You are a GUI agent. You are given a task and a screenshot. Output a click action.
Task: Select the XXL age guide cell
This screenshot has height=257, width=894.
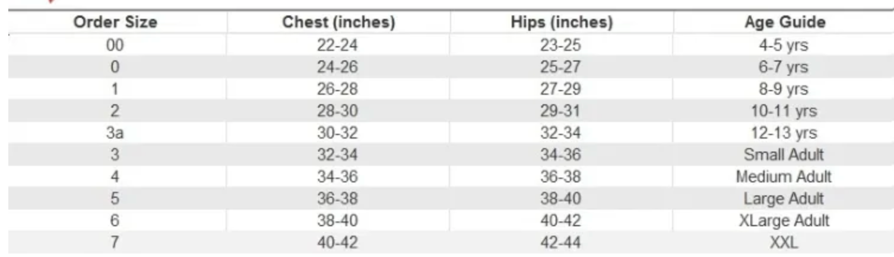(x=784, y=242)
